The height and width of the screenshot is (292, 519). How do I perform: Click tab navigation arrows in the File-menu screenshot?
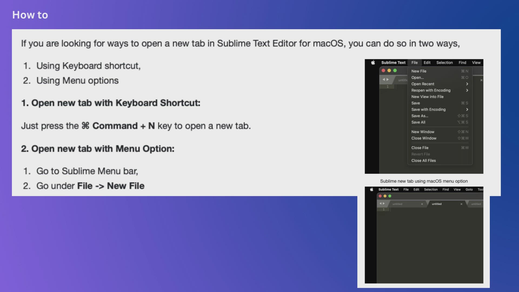click(386, 79)
